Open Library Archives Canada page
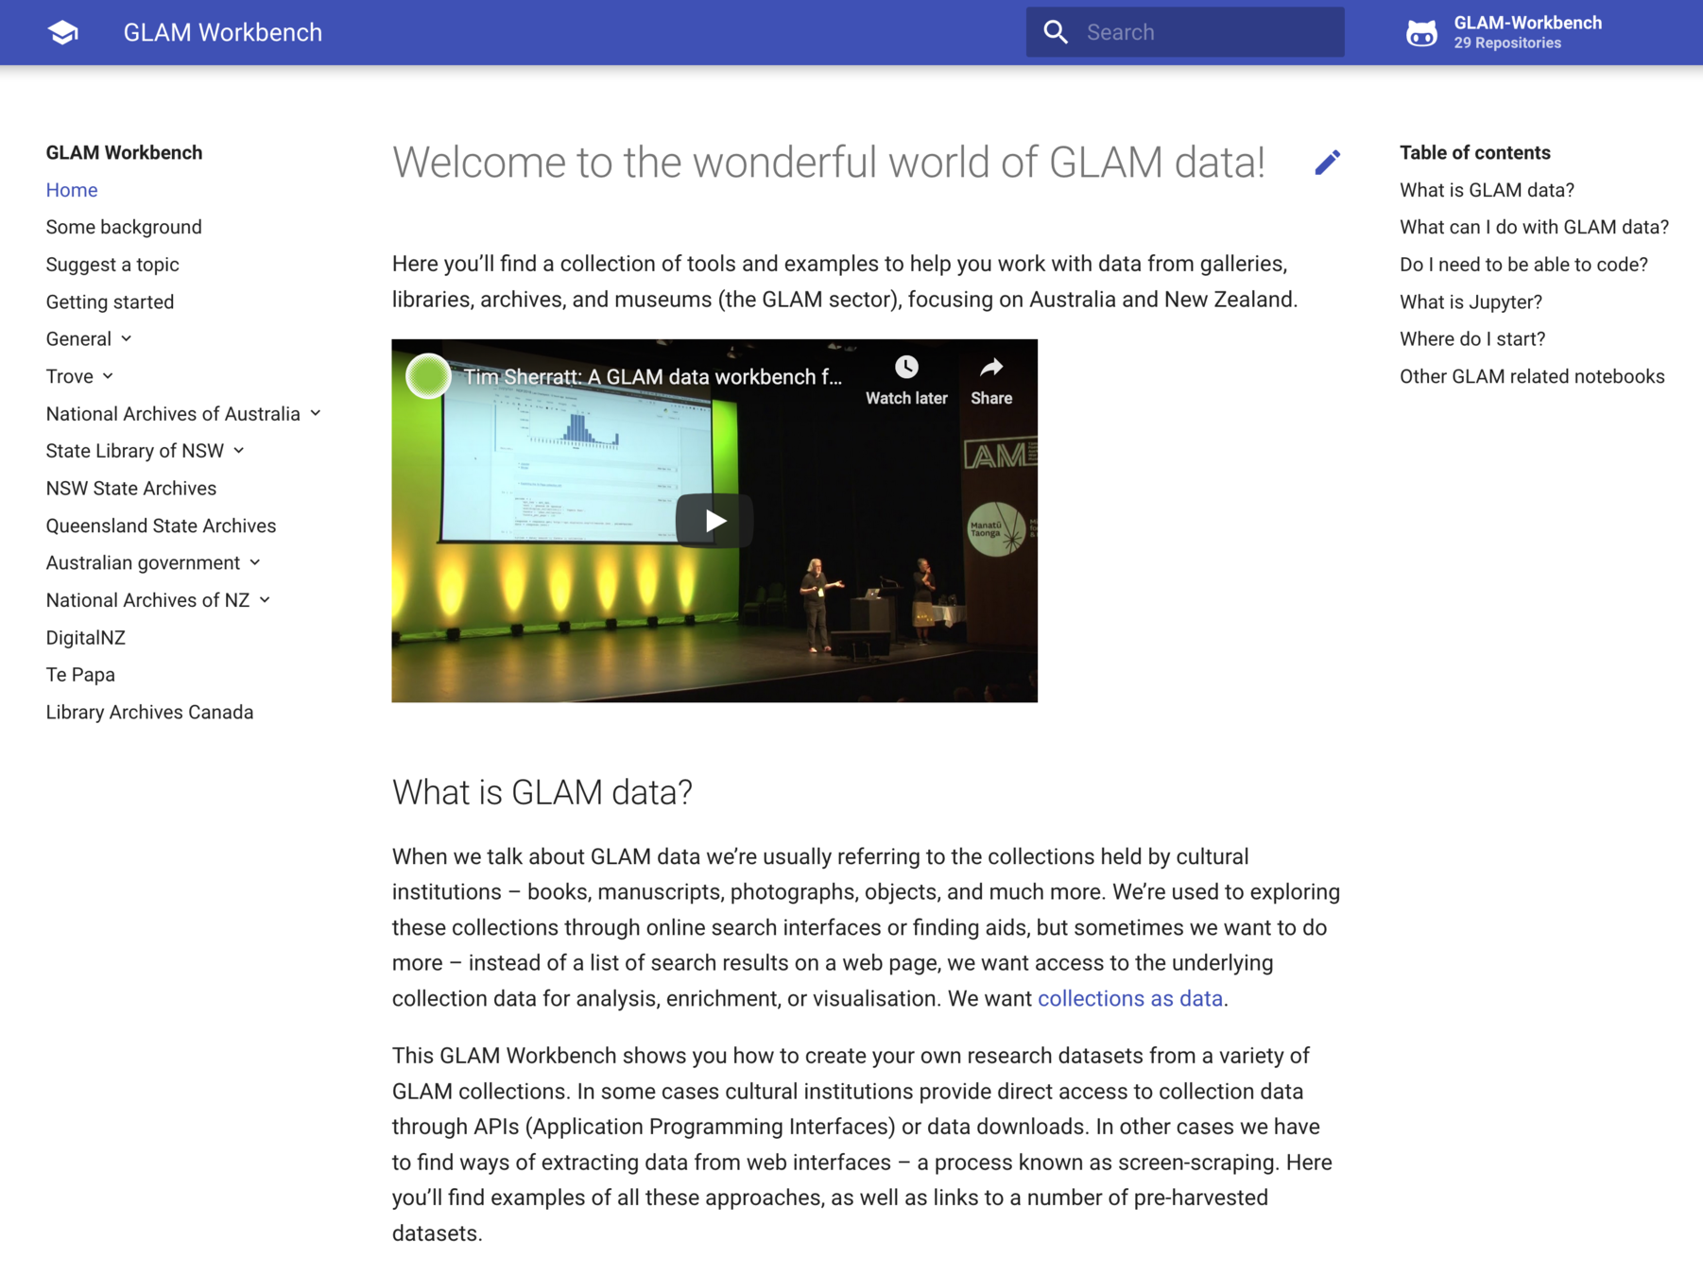Screen dimensions: 1703x1276 click(149, 713)
